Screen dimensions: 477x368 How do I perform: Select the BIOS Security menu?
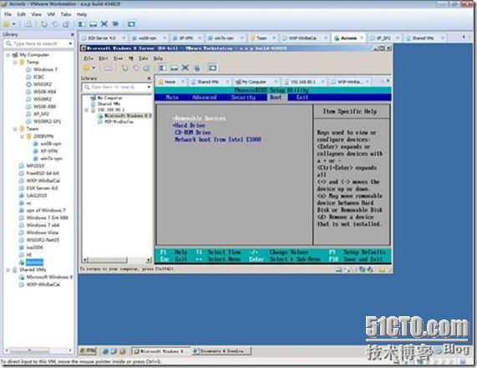(243, 98)
